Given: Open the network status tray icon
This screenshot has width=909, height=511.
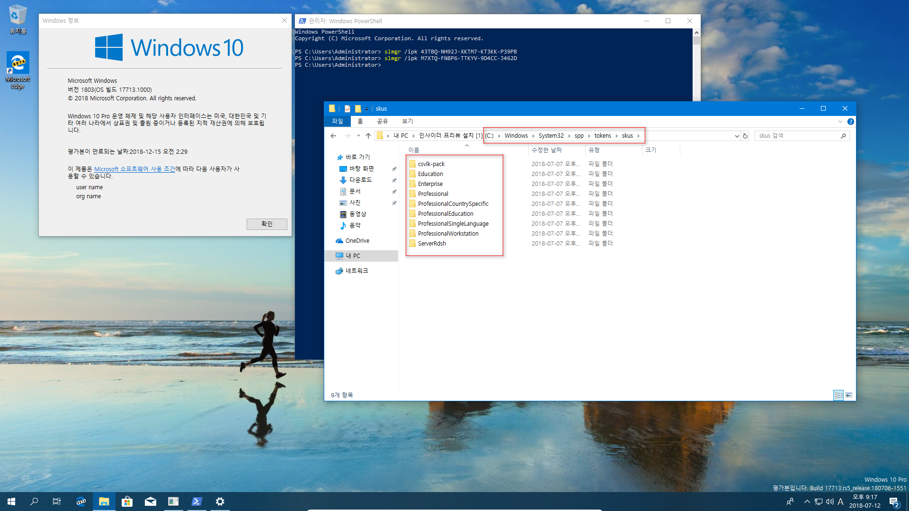Looking at the screenshot, I should pos(819,502).
